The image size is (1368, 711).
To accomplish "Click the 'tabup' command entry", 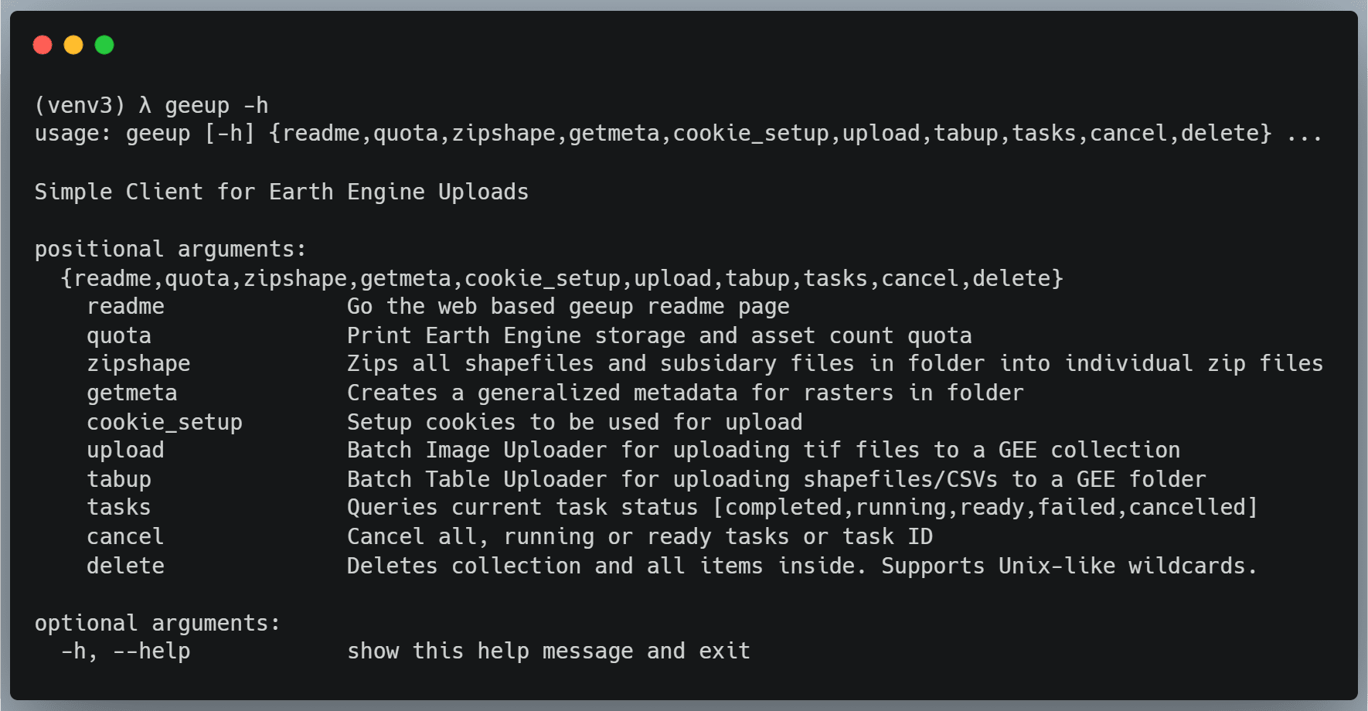I will [x=119, y=480].
